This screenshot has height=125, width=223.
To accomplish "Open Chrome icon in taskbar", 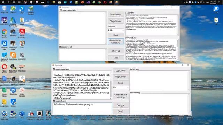I will (99, 2).
